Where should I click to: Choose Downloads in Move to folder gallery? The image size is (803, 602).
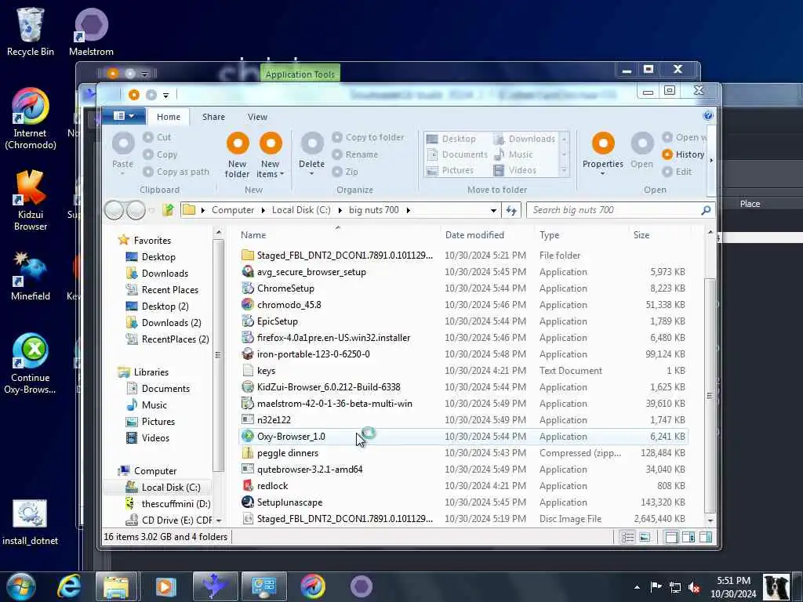[525, 139]
